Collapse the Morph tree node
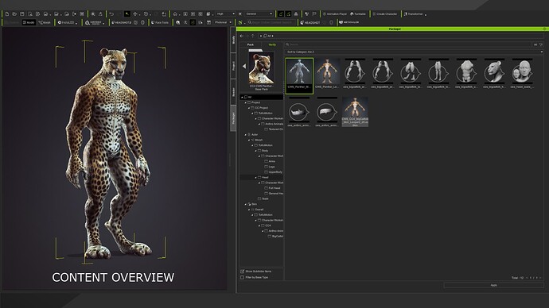 click(249, 140)
